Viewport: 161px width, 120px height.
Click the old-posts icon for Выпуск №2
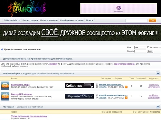coord(5,96)
